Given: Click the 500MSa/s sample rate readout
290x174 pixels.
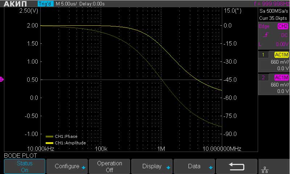Looking at the screenshot, I should (x=274, y=11).
